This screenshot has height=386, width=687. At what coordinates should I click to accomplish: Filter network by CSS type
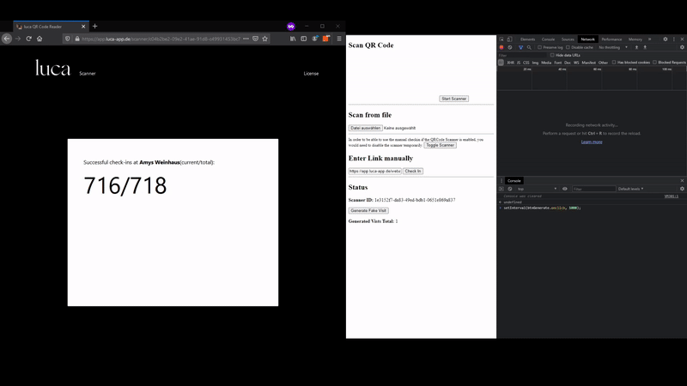tap(526, 63)
